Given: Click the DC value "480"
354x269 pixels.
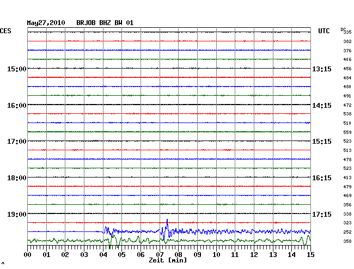Looking at the screenshot, I should pos(347,87).
